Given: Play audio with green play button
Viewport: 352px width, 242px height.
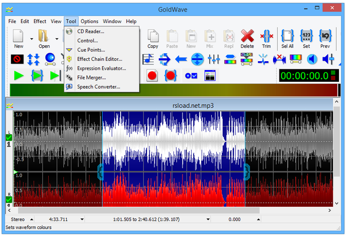Looking at the screenshot, I should [x=19, y=76].
